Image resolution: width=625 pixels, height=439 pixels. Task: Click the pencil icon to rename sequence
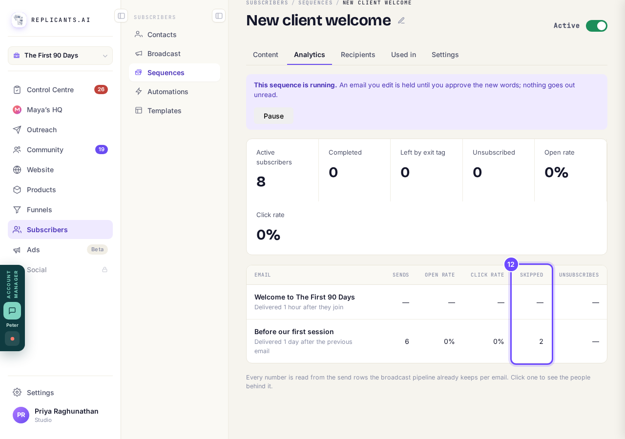[401, 20]
